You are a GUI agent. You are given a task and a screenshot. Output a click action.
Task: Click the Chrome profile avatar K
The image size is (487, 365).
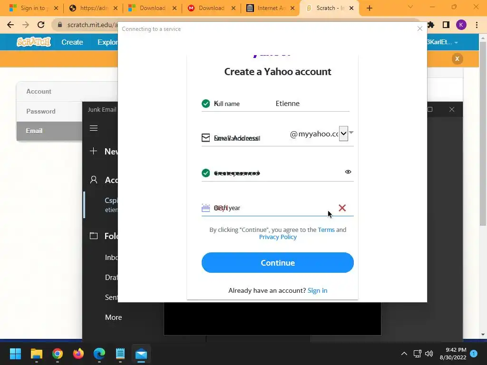click(461, 25)
